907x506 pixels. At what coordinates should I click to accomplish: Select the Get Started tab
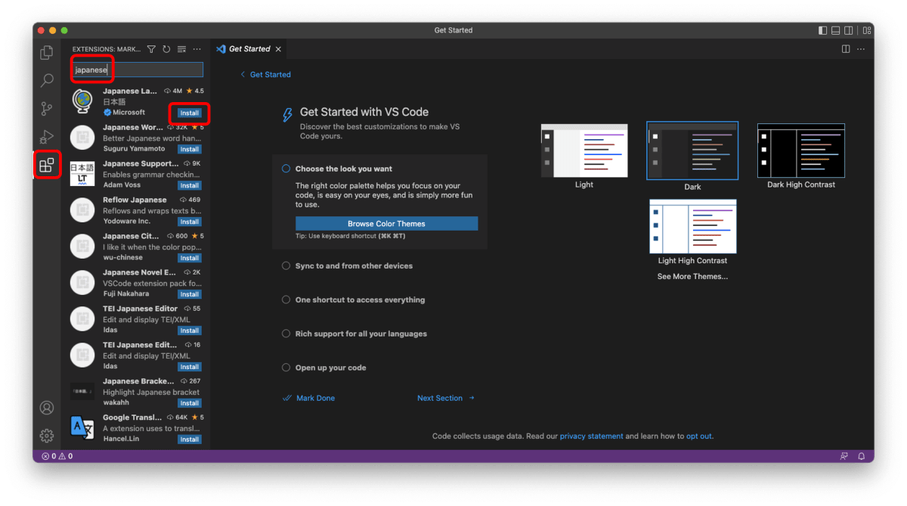[249, 49]
